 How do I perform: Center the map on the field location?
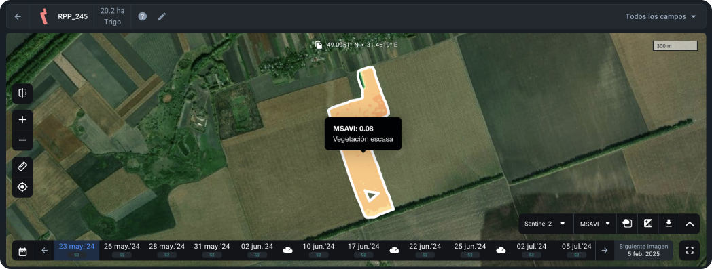pos(22,187)
